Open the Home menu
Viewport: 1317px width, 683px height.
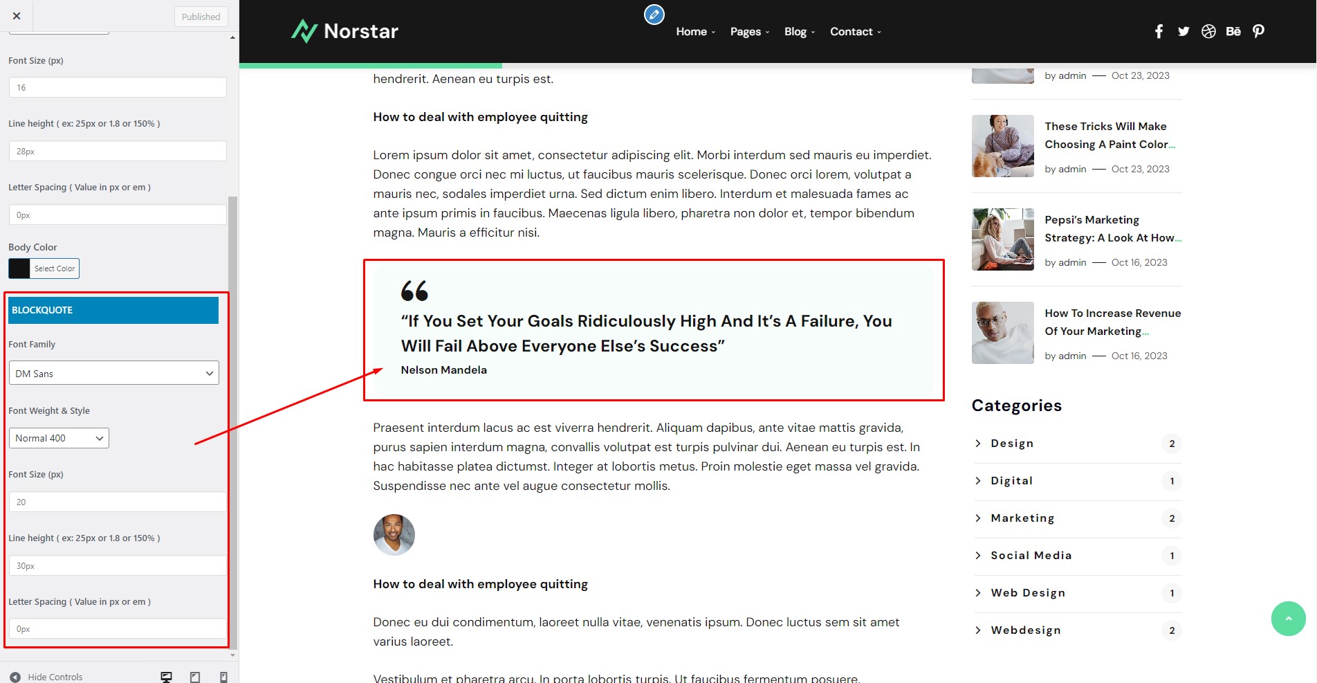pos(695,32)
